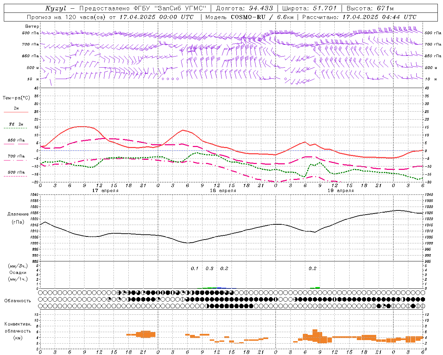The image size is (443, 355).
Task: Click the "0.3" precipitation amount value
Action: (x=209, y=268)
